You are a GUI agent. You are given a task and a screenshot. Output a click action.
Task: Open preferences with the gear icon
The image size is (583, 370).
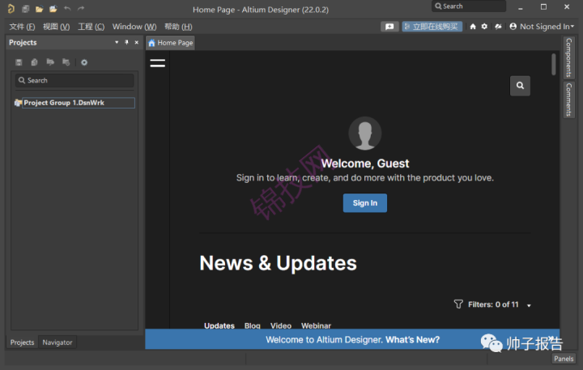coord(484,27)
